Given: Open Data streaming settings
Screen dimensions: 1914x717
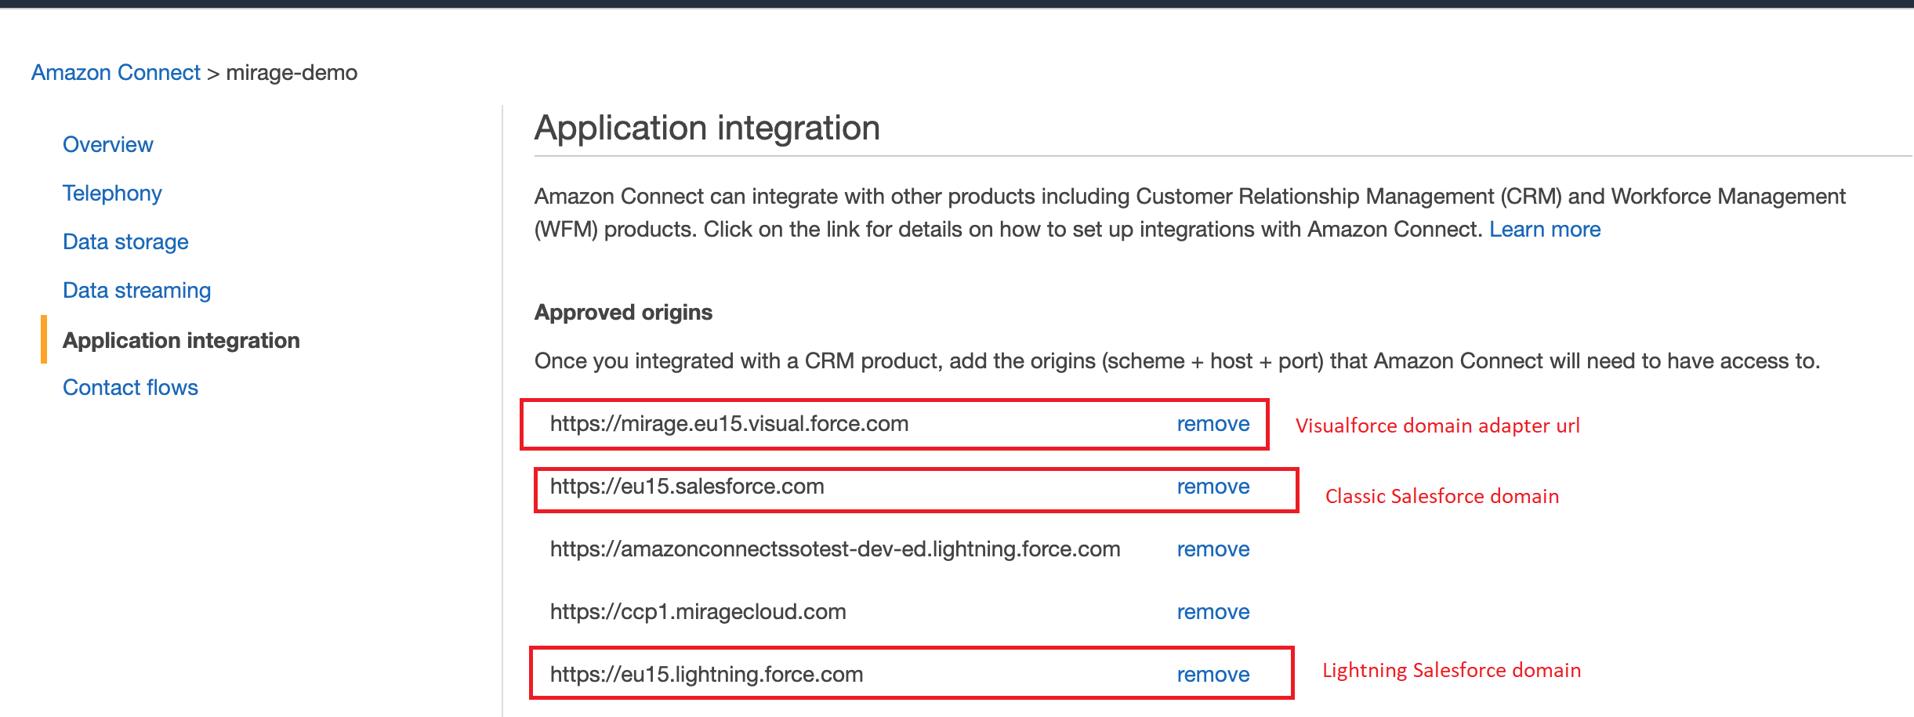Looking at the screenshot, I should (x=137, y=291).
